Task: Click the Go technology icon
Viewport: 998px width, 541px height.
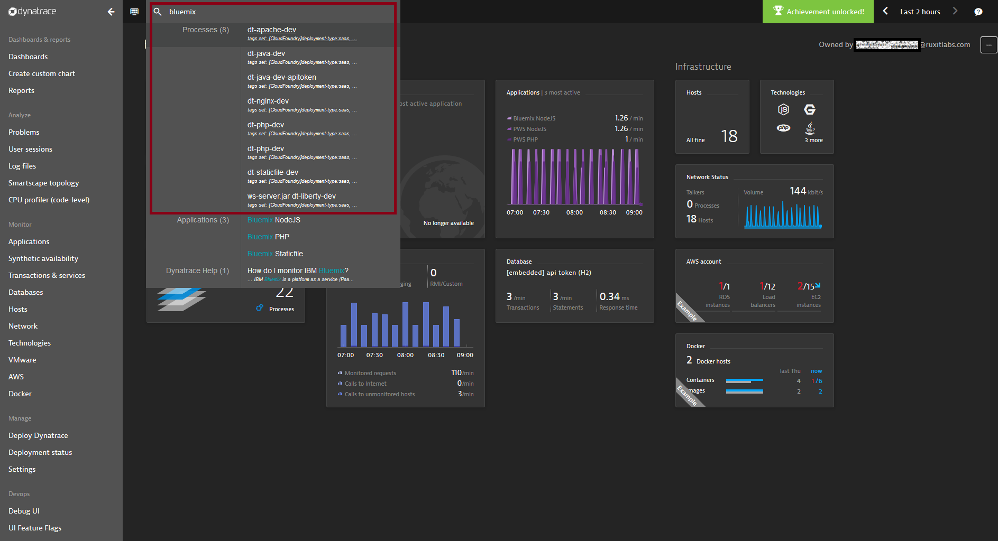Action: tap(810, 109)
